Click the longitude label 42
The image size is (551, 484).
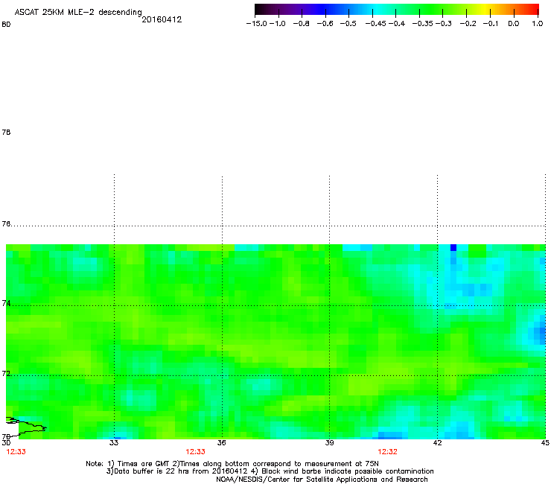pyautogui.click(x=437, y=443)
